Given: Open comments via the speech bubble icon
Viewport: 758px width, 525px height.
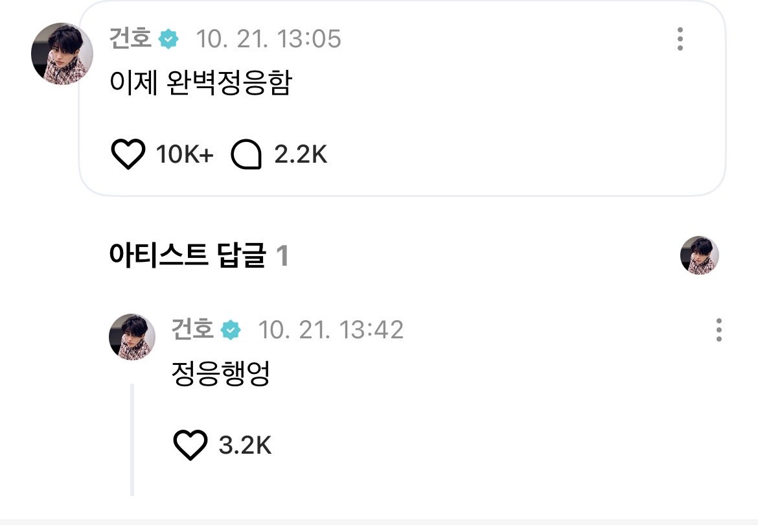Looking at the screenshot, I should point(246,155).
